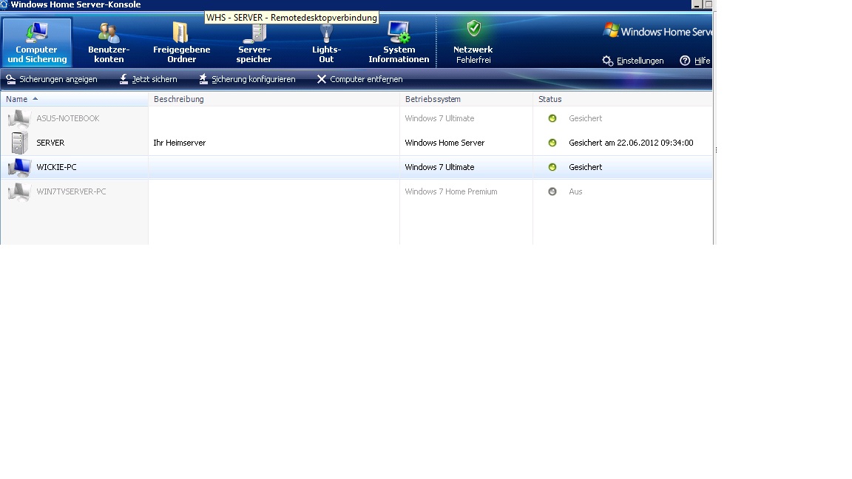
Task: Click the WIN7TVSERVER-PC name text
Action: (71, 191)
